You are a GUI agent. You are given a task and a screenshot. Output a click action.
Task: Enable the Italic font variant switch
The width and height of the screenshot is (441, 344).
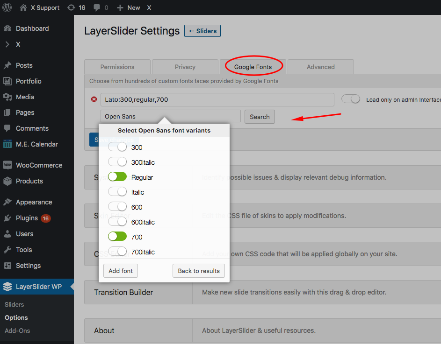[x=117, y=192]
